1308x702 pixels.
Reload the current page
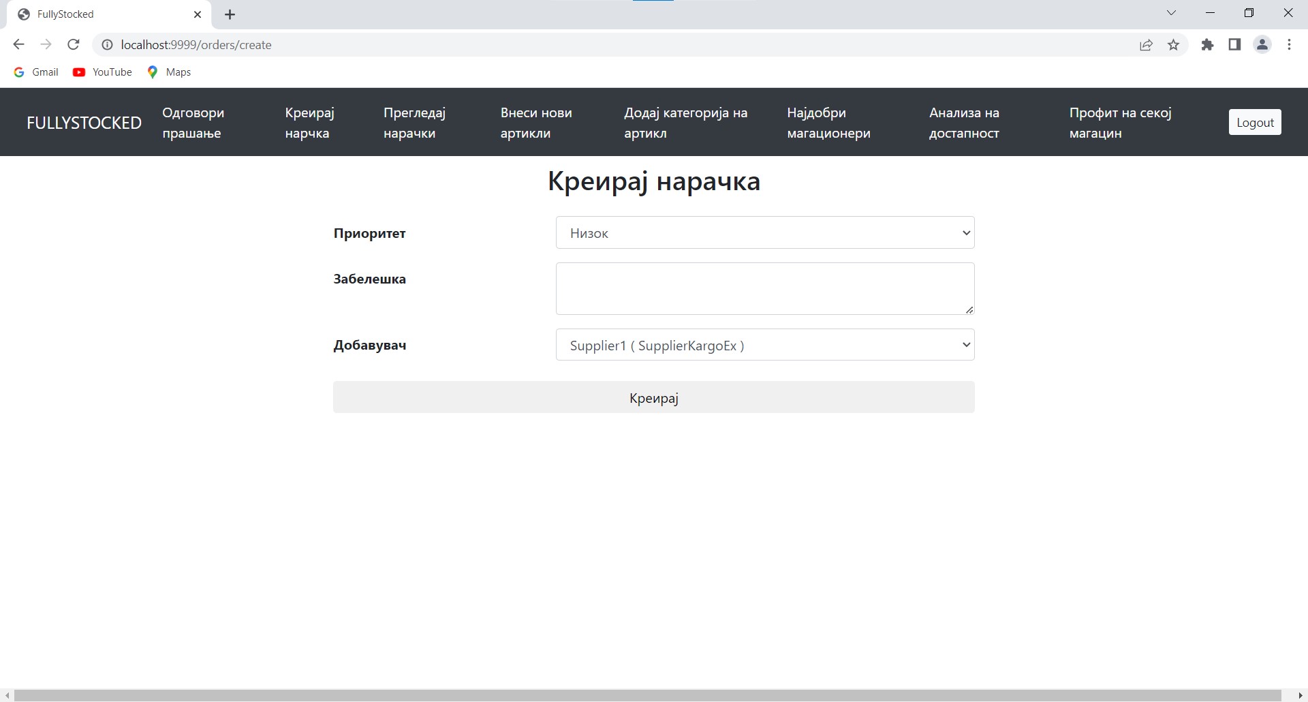tap(74, 45)
